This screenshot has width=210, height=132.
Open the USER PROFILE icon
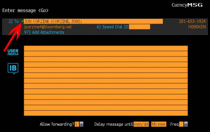13,52
